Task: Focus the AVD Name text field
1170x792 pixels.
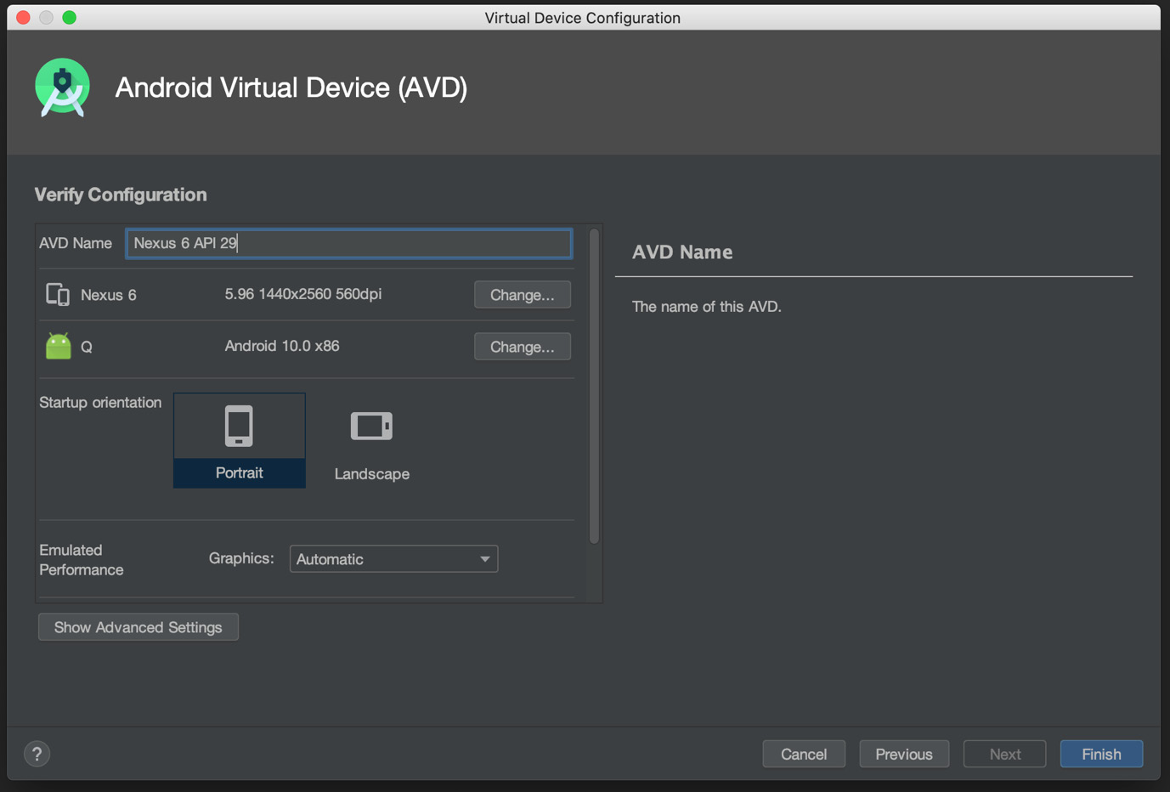Action: pos(349,243)
